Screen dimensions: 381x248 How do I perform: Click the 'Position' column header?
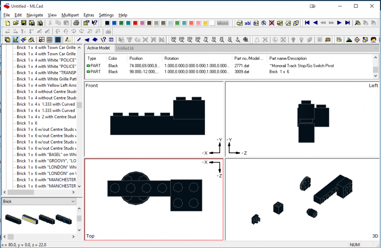145,58
